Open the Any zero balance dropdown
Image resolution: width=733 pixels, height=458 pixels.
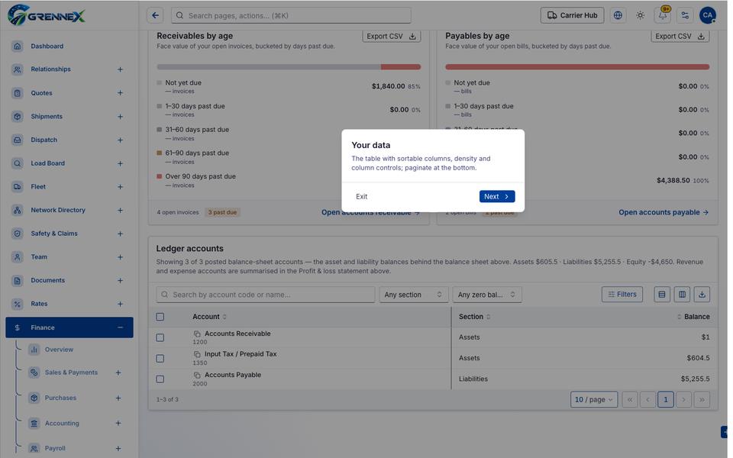(x=486, y=295)
